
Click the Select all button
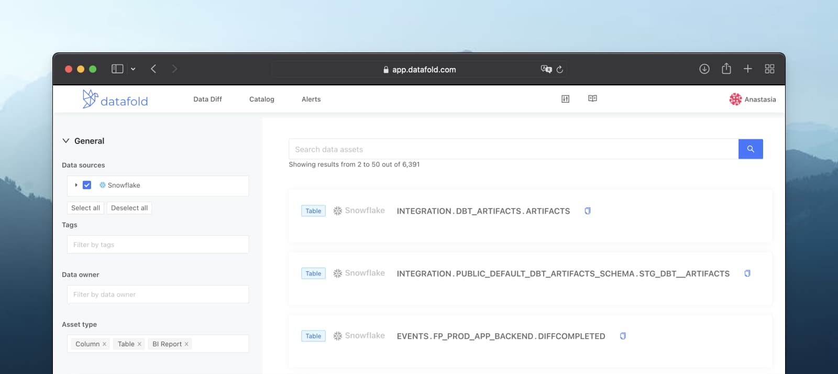coord(85,208)
